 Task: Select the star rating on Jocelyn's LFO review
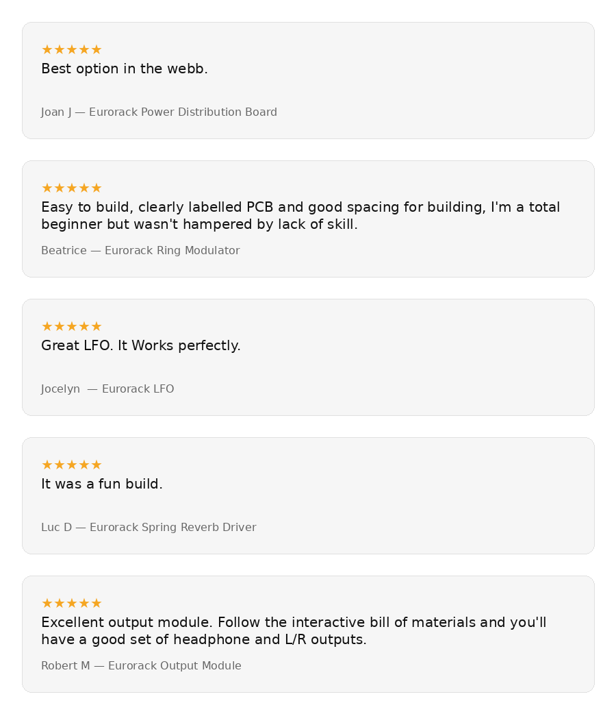(71, 327)
